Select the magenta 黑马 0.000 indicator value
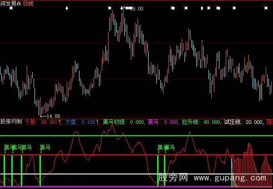Image resolution: width=273 pixels, height=189 pixels. coord(163,122)
